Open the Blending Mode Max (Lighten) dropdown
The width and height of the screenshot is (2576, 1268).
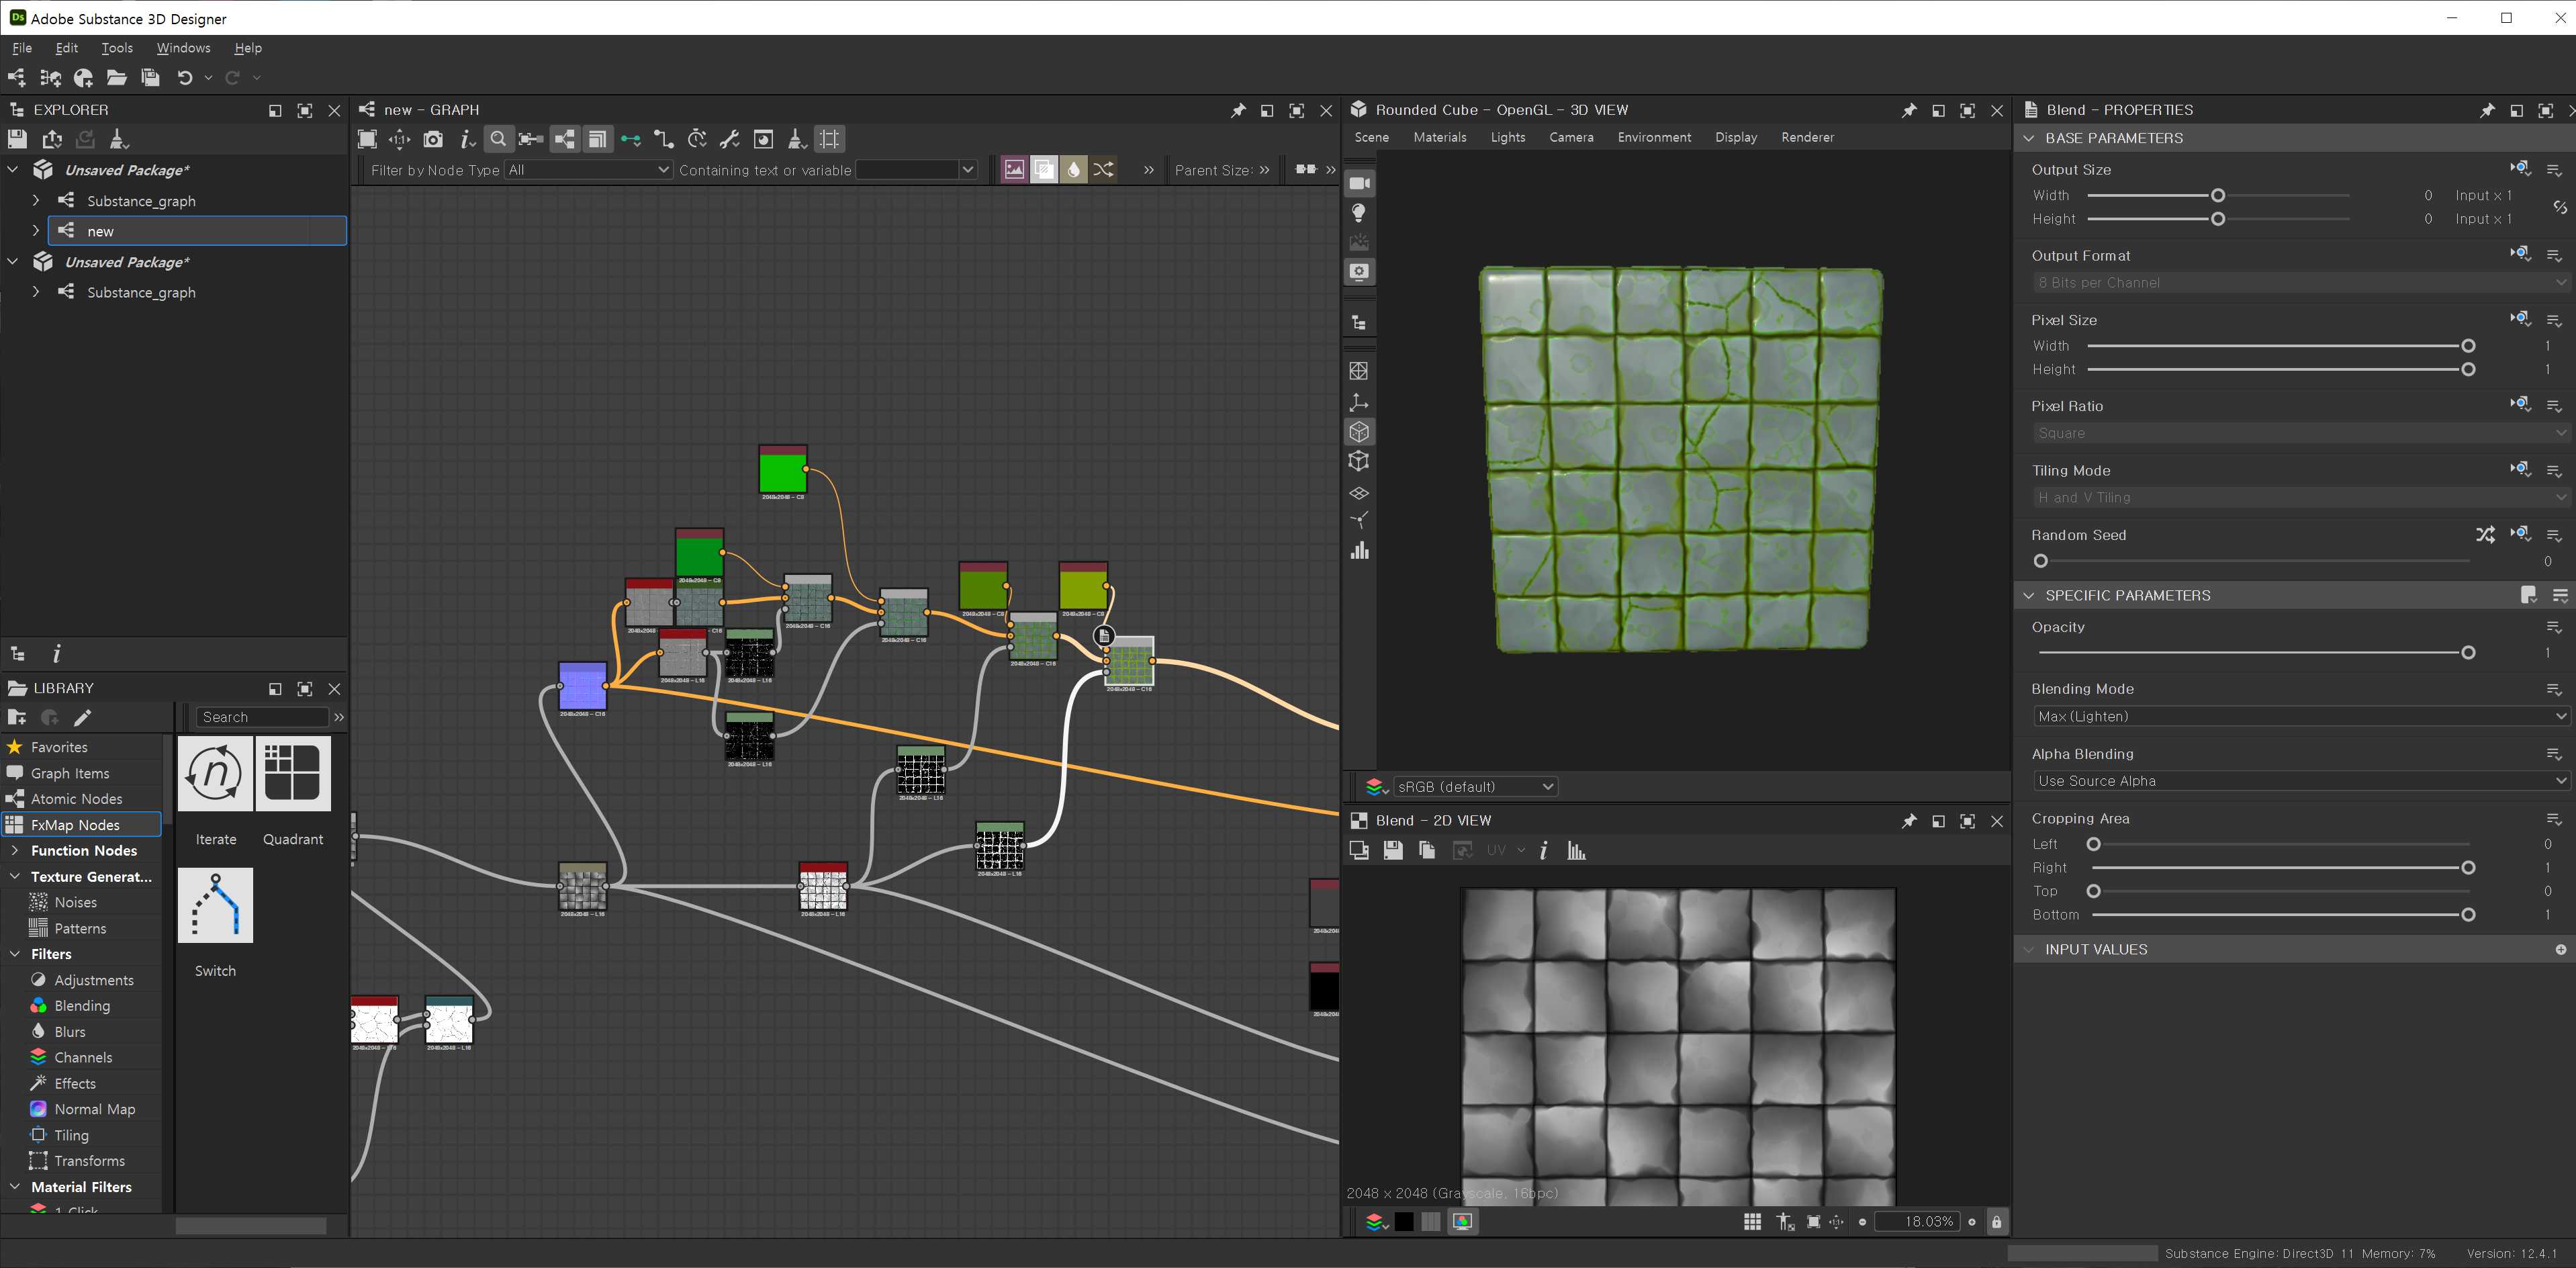pos(2300,716)
